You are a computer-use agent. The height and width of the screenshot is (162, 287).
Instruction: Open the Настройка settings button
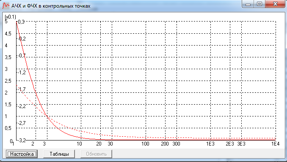(x=22, y=154)
